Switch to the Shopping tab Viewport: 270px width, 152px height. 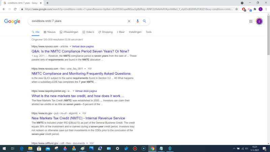click(106, 32)
